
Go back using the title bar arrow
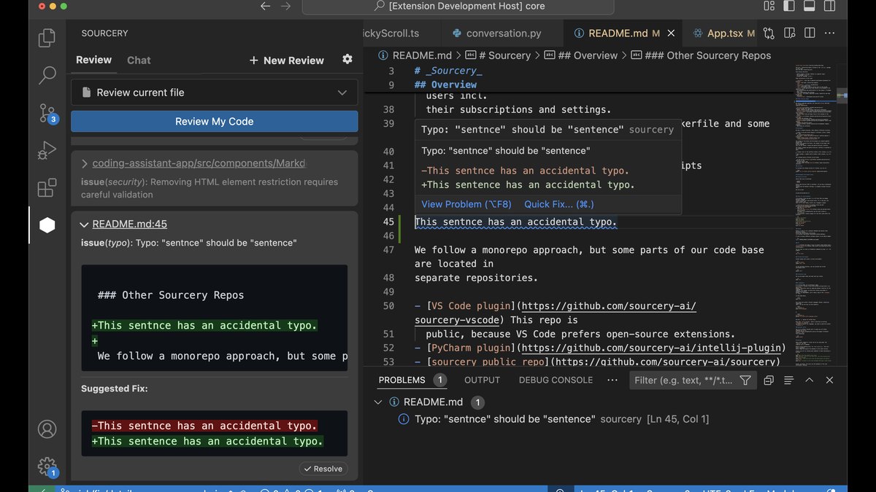[265, 6]
